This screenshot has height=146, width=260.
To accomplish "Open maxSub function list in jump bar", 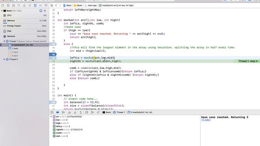I will 116,5.
